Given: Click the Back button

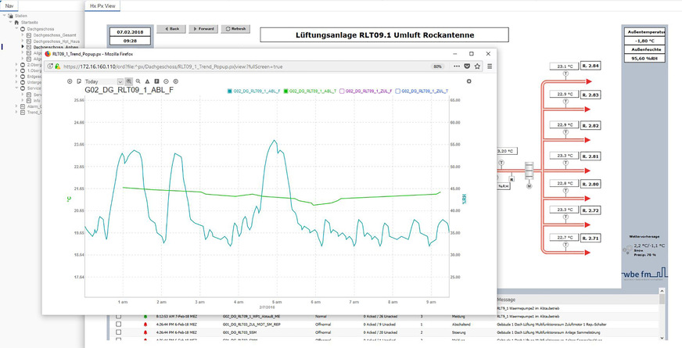Looking at the screenshot, I should tap(170, 29).
